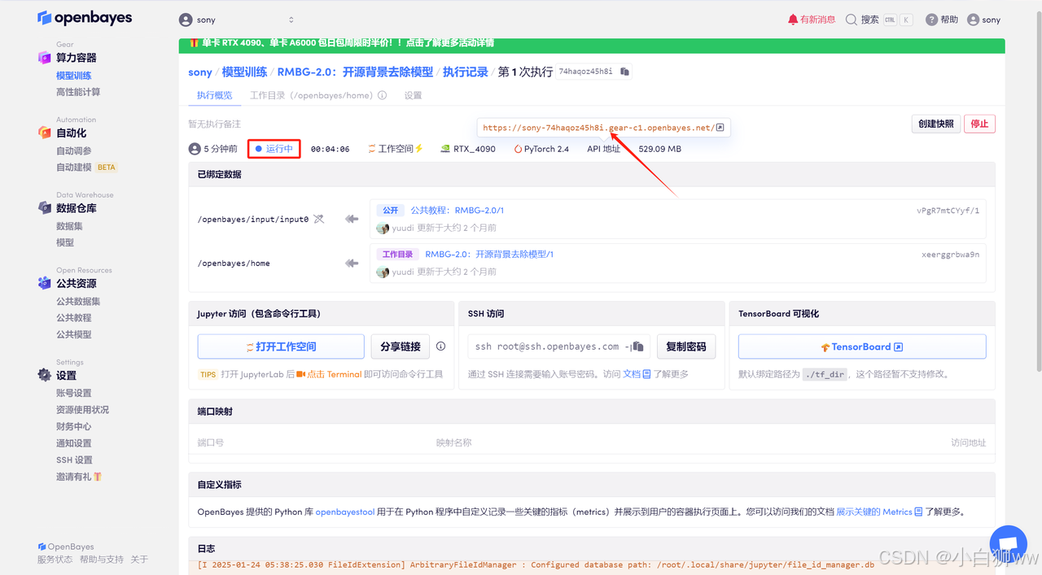Click the info icon beside 工作目录 tab
The width and height of the screenshot is (1042, 575).
382,95
